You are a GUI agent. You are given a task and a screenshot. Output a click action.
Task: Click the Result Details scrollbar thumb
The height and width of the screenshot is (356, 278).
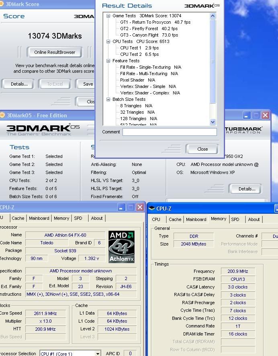click(x=213, y=61)
